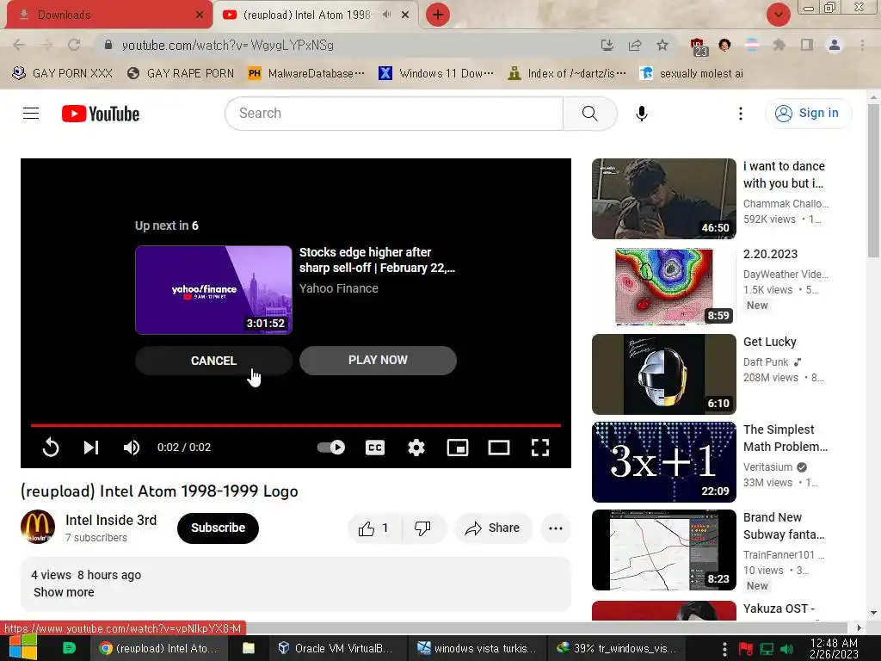Go back in the browser

click(19, 45)
